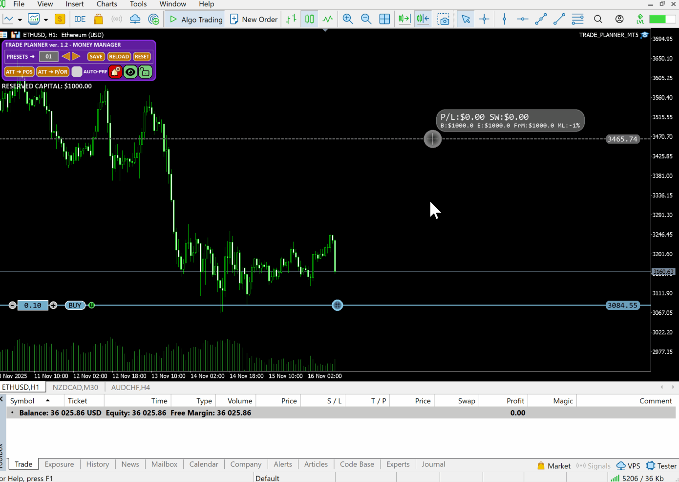Toggle the red alert bell button
Viewport: 679px width, 482px height.
115,72
